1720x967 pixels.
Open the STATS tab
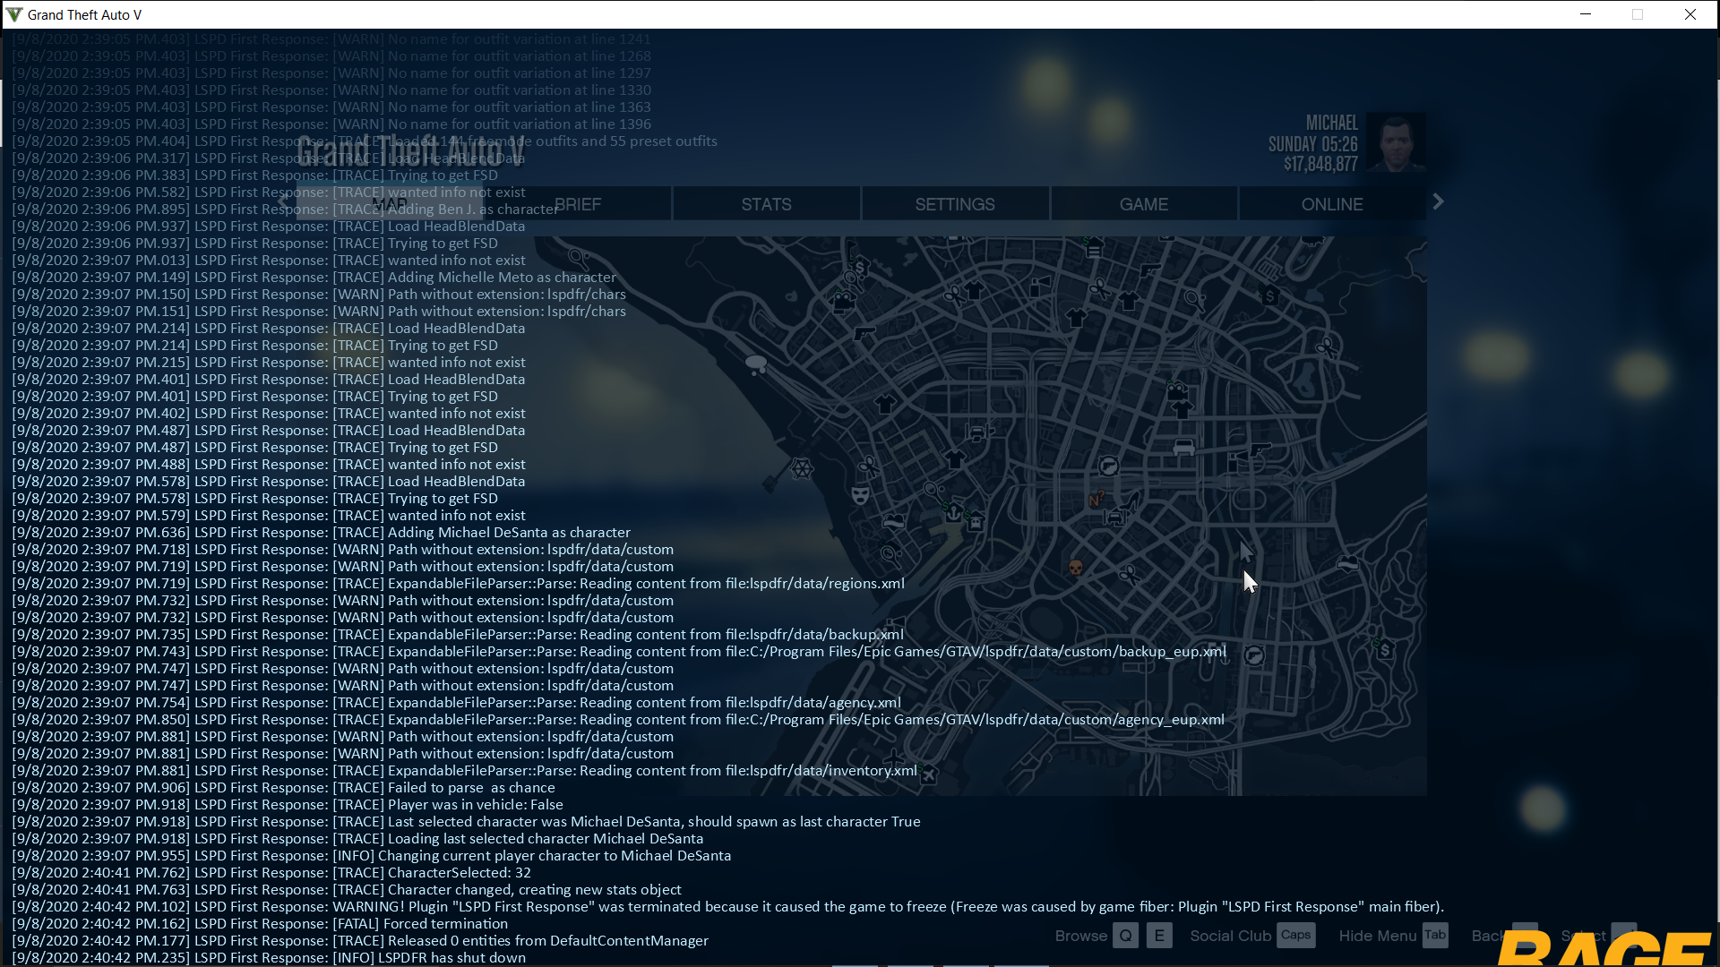click(766, 204)
